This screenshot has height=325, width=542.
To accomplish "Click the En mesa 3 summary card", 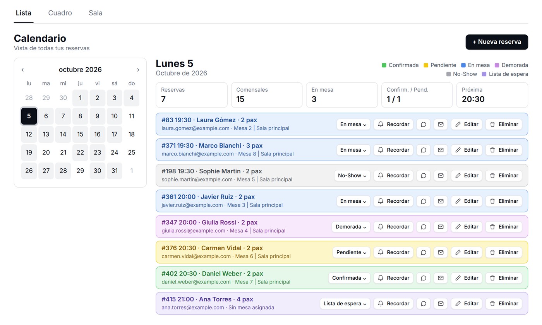I will pyautogui.click(x=342, y=95).
